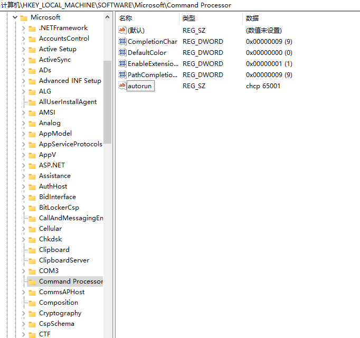The image size is (360, 338).
Task: Select the CallAndMessagingEn tree item
Action: click(71, 218)
